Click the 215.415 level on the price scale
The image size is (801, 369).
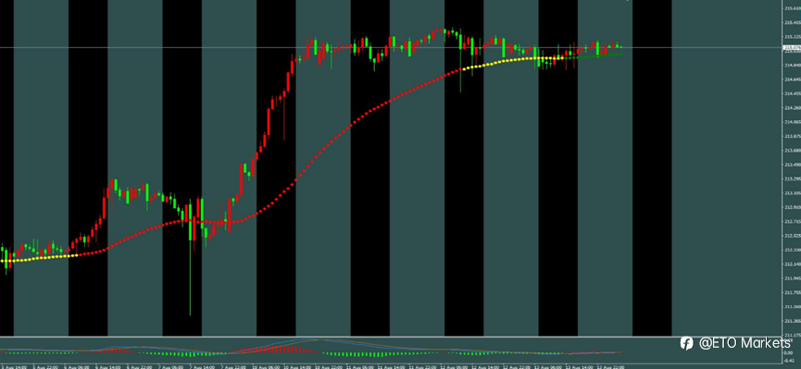click(791, 22)
